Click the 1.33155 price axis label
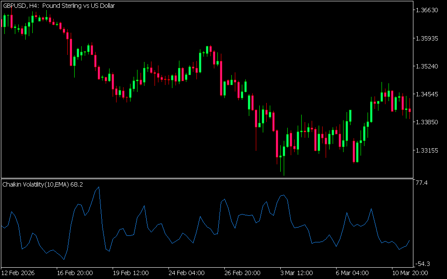 tap(428, 150)
